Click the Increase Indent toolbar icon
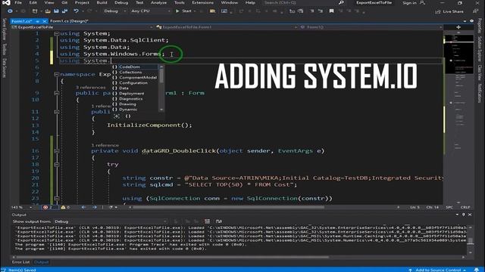The height and width of the screenshot is (272, 485). 321,11
